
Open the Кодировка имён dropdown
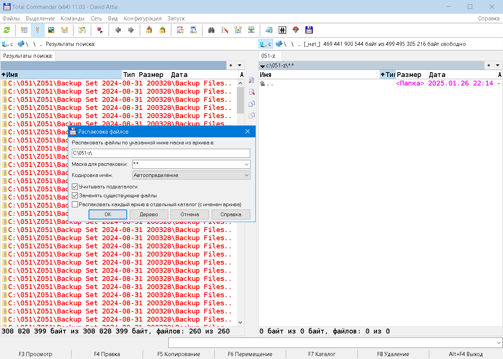click(x=245, y=175)
